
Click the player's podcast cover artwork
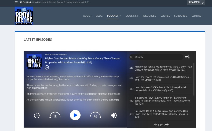click(34, 62)
